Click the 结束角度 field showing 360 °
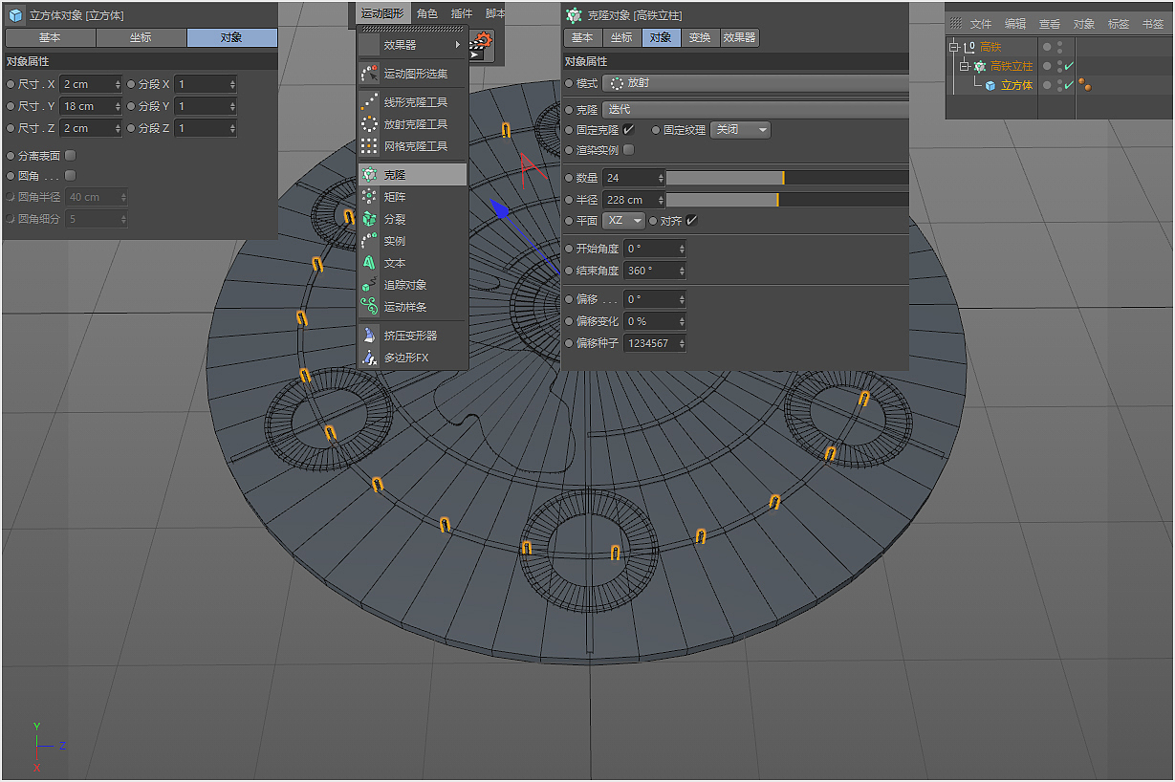The width and height of the screenshot is (1175, 782). click(x=654, y=271)
